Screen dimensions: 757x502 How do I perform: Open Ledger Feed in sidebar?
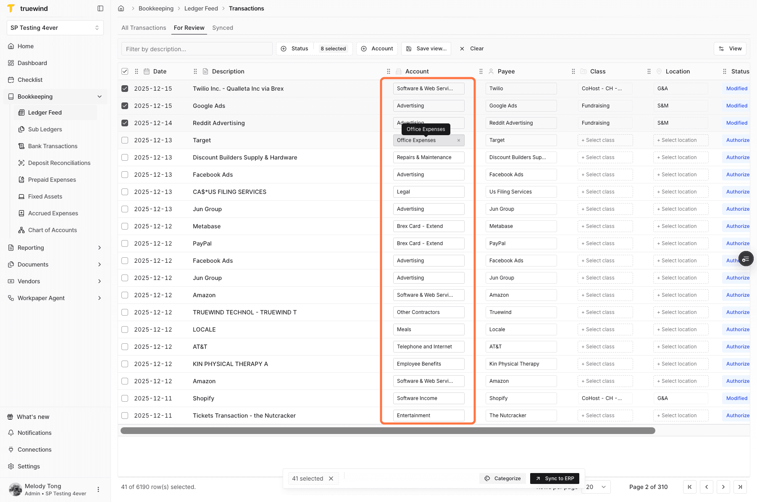[x=55, y=112]
